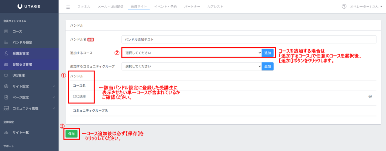386x151 pixels.
Task: Click 追加 button for course
Action: [267, 53]
